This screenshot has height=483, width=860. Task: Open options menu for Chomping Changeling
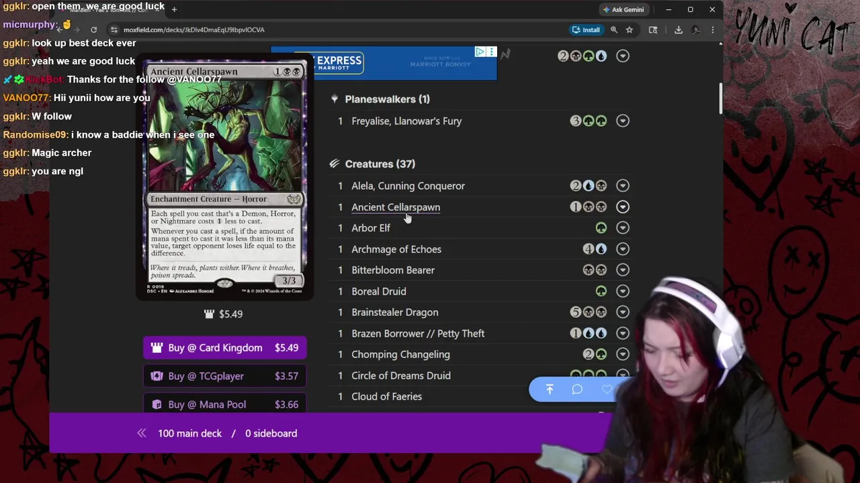pos(623,354)
